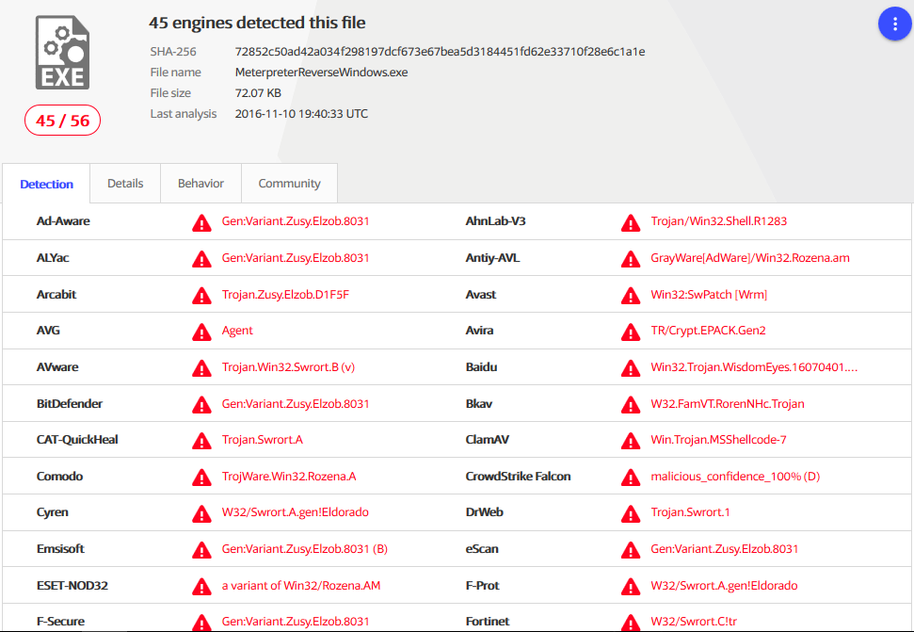The image size is (914, 632).
Task: Open the Community tab
Action: 290,183
